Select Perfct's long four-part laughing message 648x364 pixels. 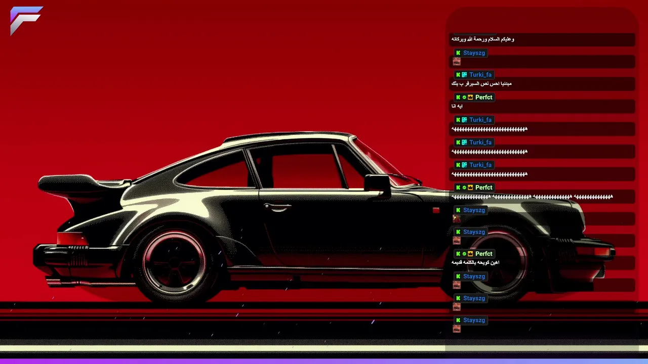tap(532, 197)
